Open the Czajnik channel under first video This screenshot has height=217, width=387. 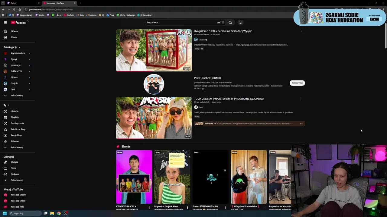[x=201, y=40]
